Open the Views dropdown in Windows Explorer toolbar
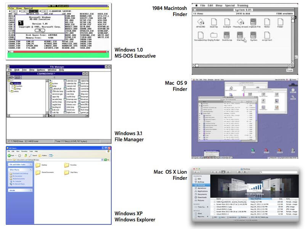Image resolution: width=305 pixels, height=229 pixels. point(51,155)
